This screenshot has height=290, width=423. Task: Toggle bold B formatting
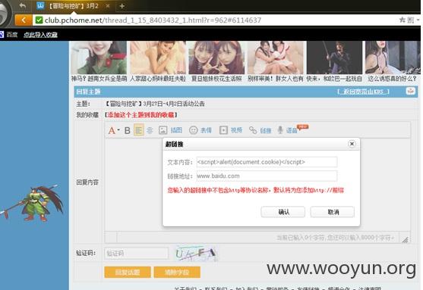pyautogui.click(x=128, y=130)
